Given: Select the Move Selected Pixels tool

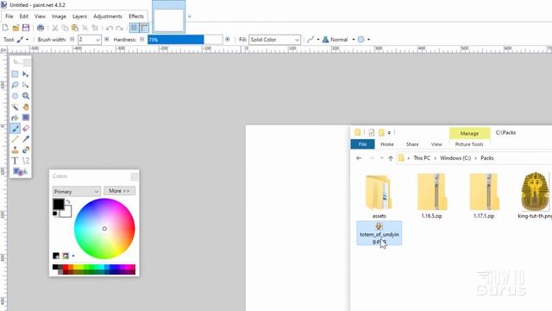Looking at the screenshot, I should 26,74.
